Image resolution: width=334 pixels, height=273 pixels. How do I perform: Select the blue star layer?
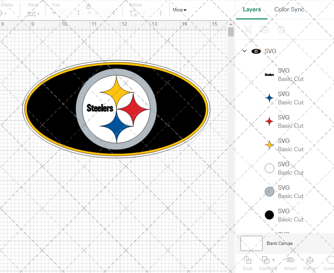click(285, 98)
